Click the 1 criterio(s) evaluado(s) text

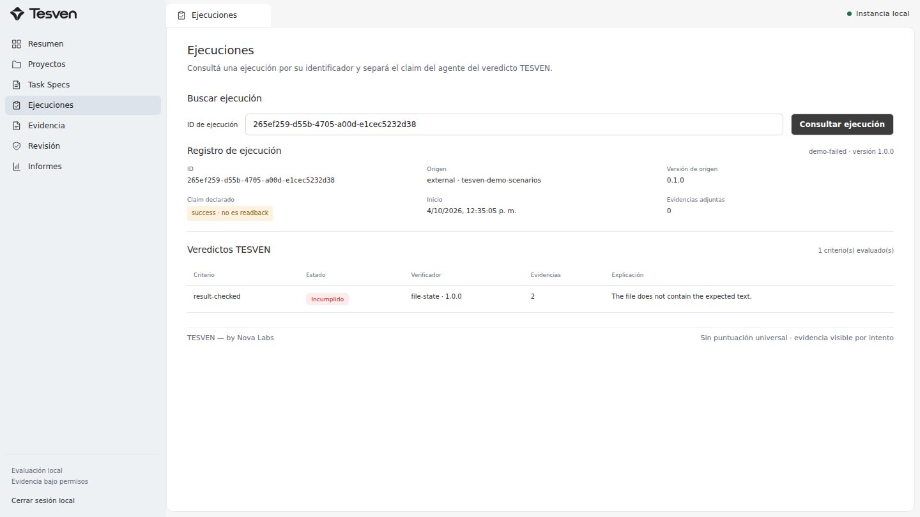pos(856,251)
